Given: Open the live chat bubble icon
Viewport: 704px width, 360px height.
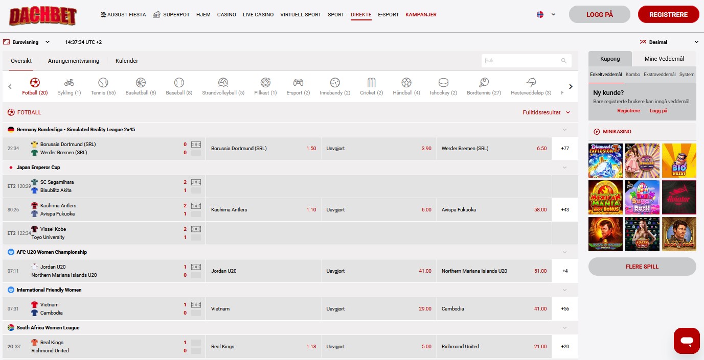Looking at the screenshot, I should [x=687, y=341].
